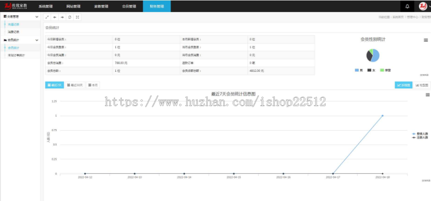Click the 会员性别统计 pie chart title
Image resolution: width=431 pixels, height=201 pixels.
[x=373, y=39]
